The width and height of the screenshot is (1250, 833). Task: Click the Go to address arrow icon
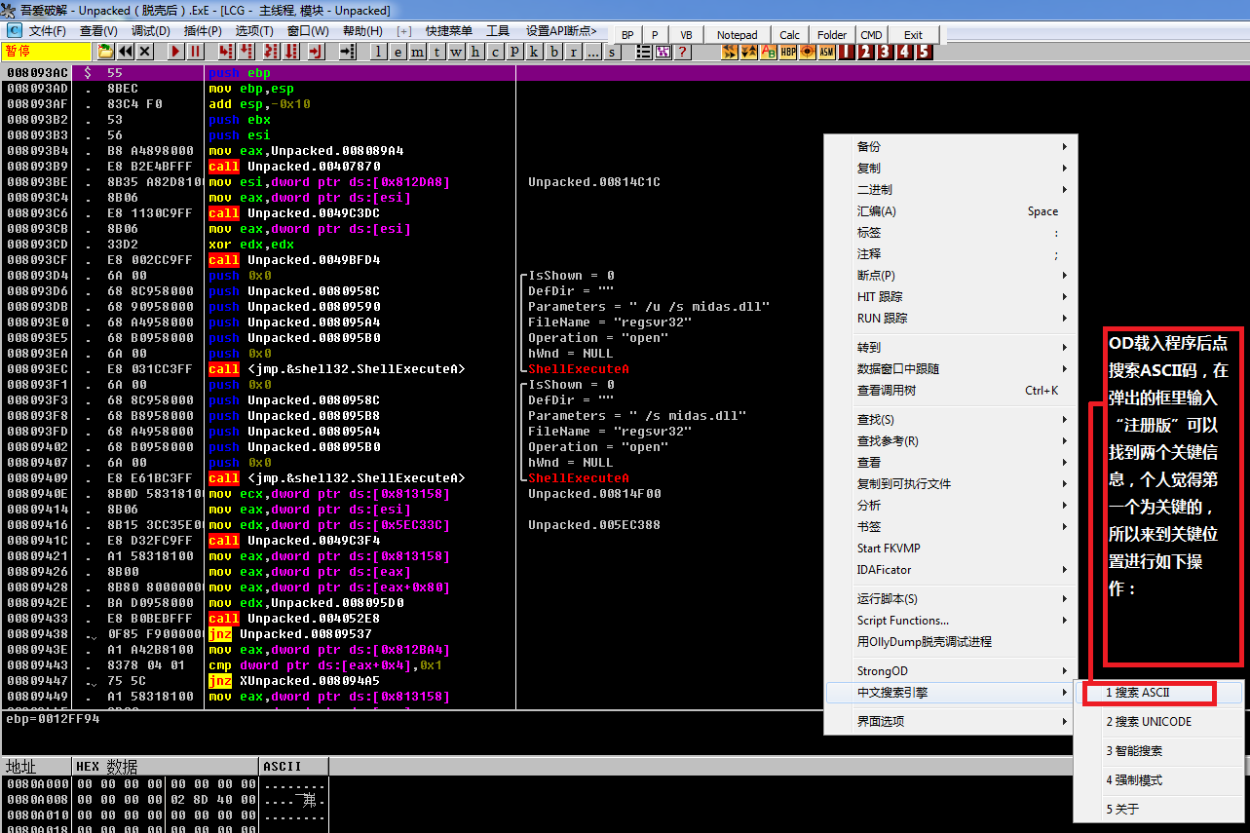pos(348,52)
